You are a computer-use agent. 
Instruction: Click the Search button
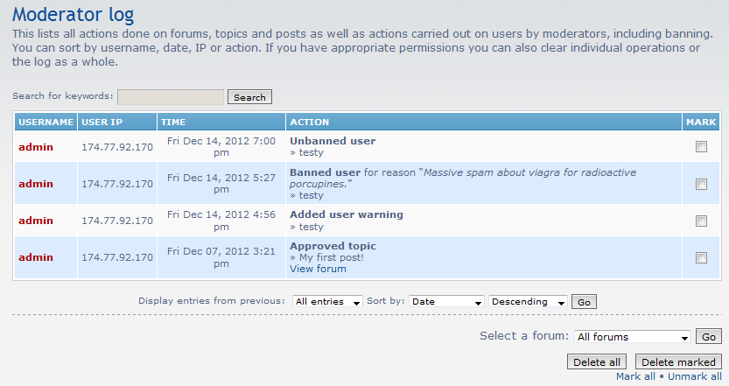click(249, 97)
